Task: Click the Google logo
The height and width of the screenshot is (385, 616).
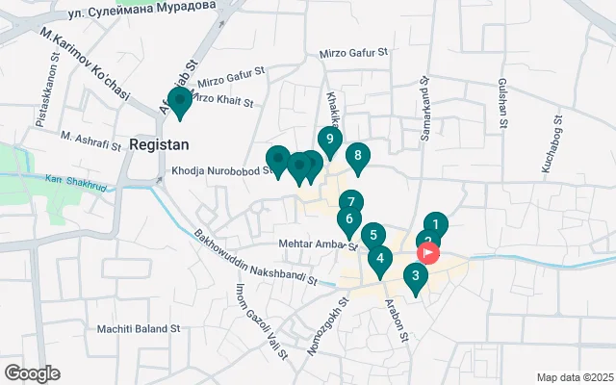Action: (x=32, y=373)
